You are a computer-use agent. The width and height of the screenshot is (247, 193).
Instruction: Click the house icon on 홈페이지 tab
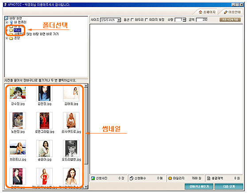(x=201, y=12)
